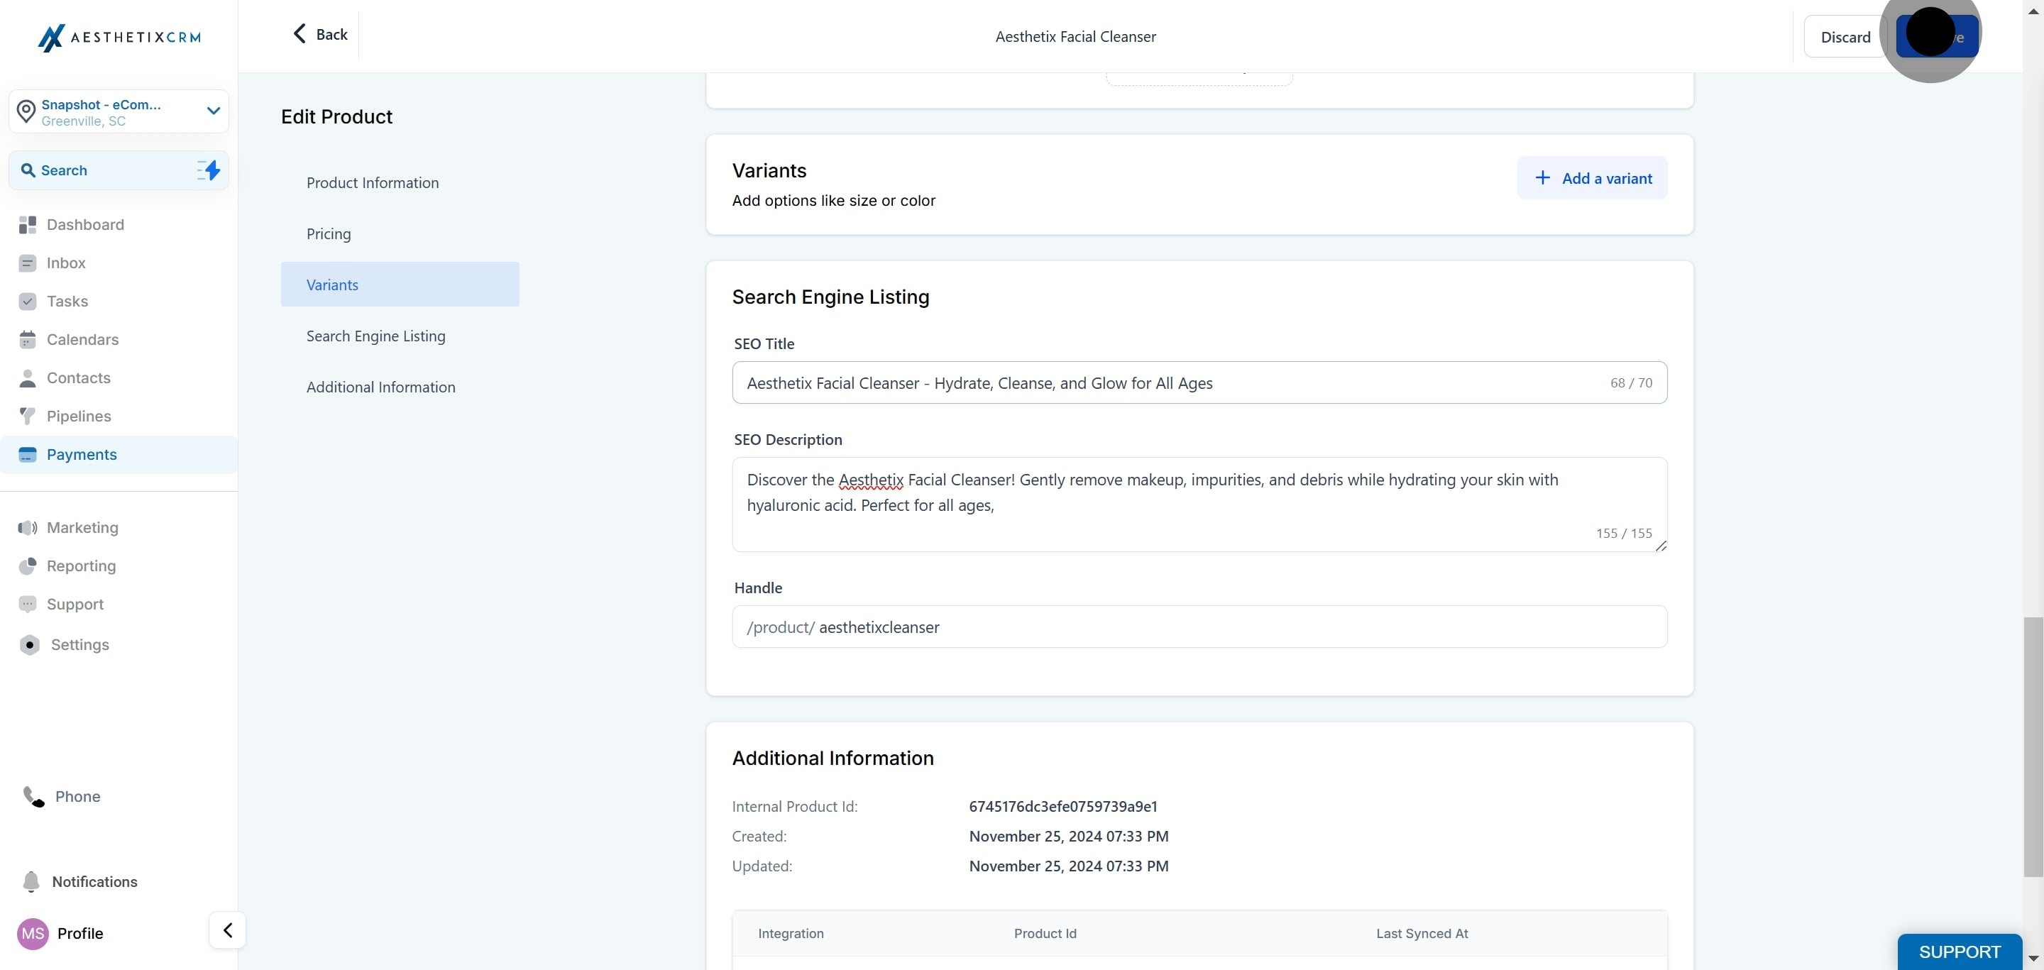Expand the Snapshot location switcher
This screenshot has height=970, width=2044.
pos(213,111)
